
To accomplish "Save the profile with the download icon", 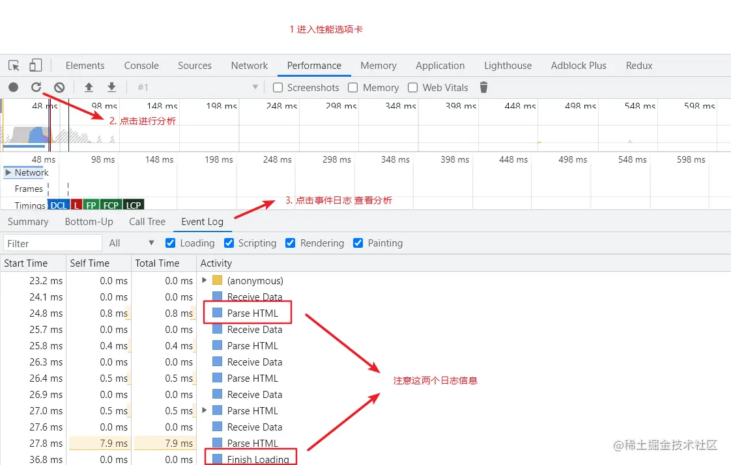I will [111, 87].
